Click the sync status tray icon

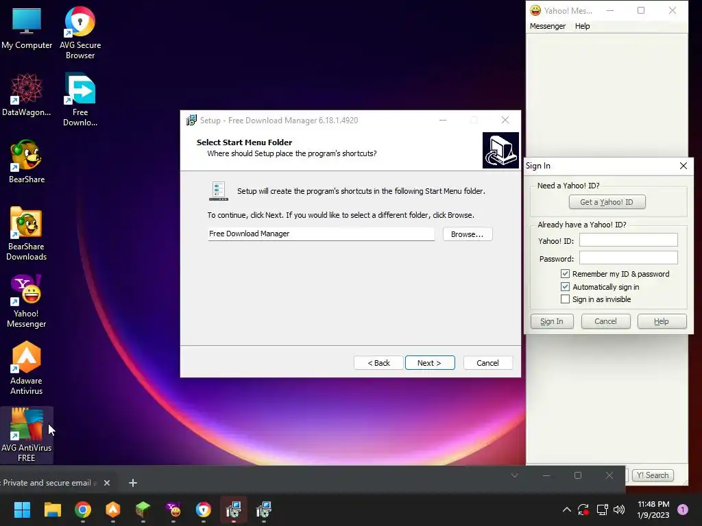pyautogui.click(x=583, y=510)
